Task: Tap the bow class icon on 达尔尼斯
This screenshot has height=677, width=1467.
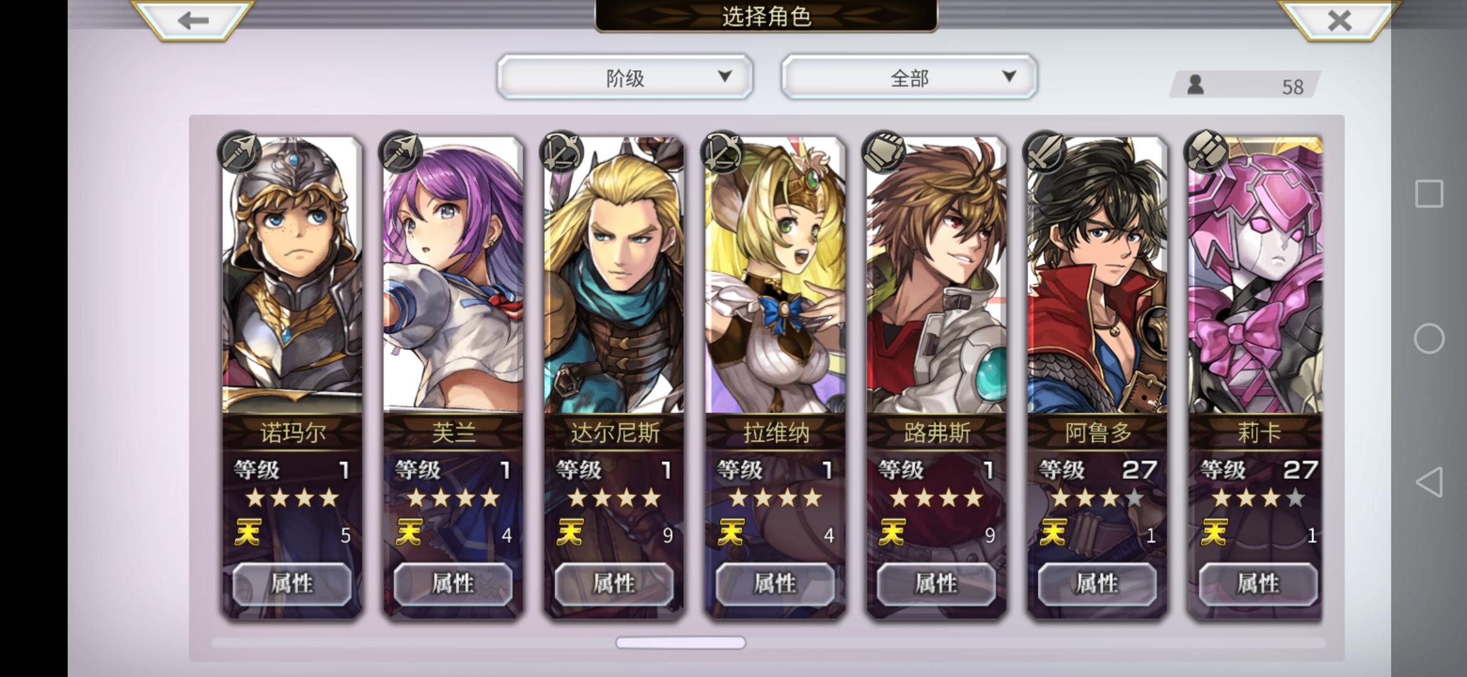Action: coord(562,152)
